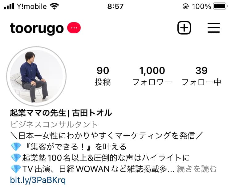Tap the battery icon in status bar
The width and height of the screenshot is (231, 191).
pos(220,6)
